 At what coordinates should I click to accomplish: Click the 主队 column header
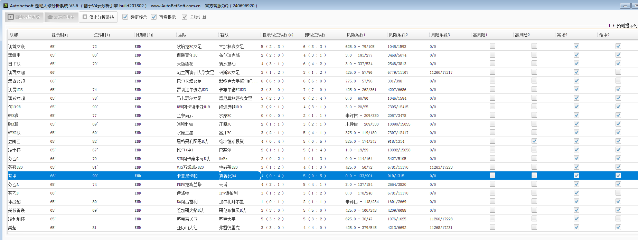point(182,35)
